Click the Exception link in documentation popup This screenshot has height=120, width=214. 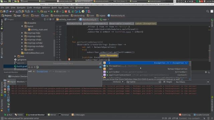tap(42, 71)
